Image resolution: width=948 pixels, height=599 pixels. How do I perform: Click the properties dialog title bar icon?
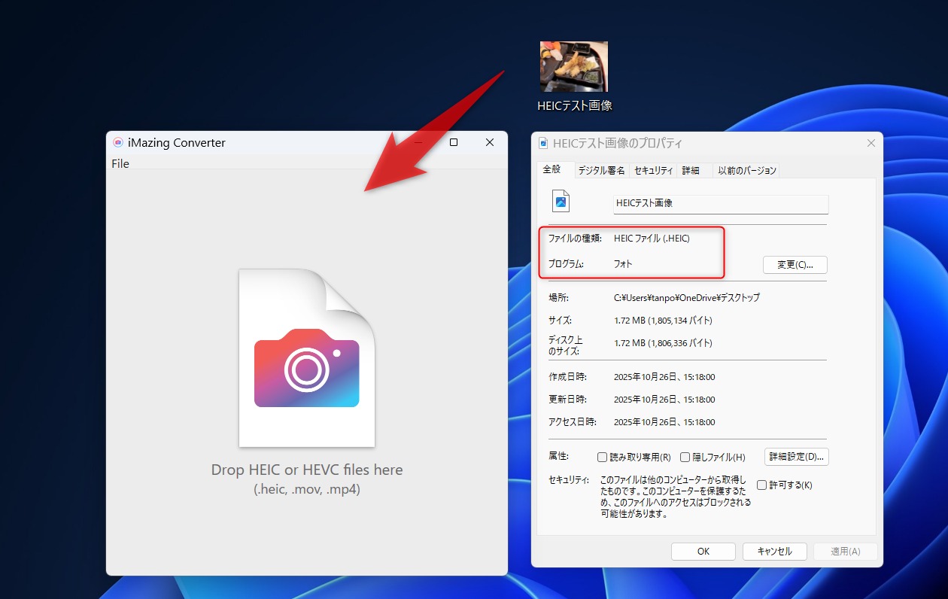(x=543, y=142)
